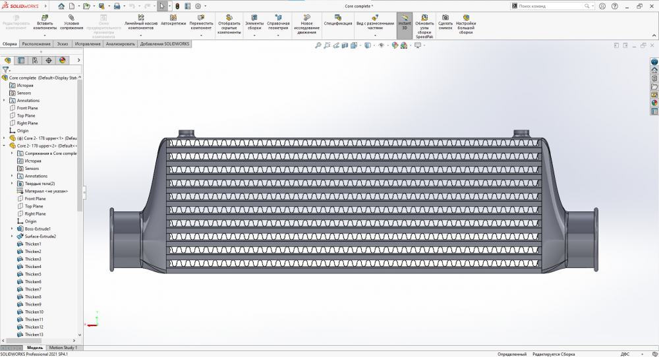Activate the Select cursor tool
This screenshot has height=357, width=659.
point(162,6)
